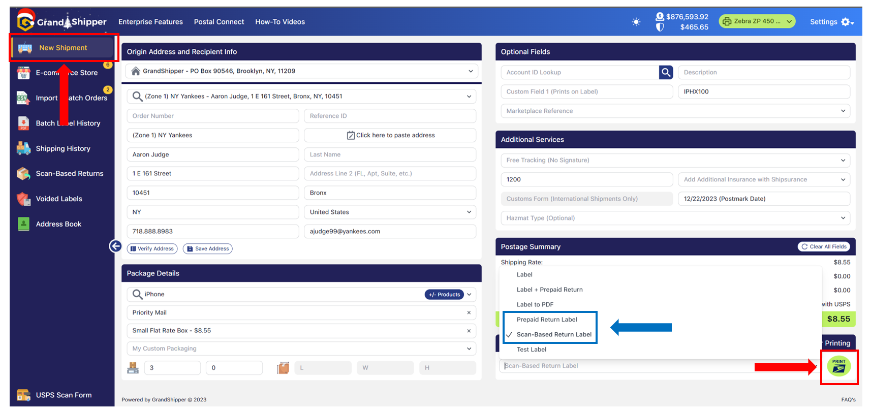
Task: Open the Zebra ZP 450 printer dropdown
Action: click(x=757, y=21)
